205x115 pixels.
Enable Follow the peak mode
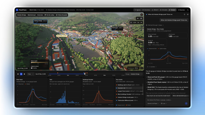[x=62, y=15]
